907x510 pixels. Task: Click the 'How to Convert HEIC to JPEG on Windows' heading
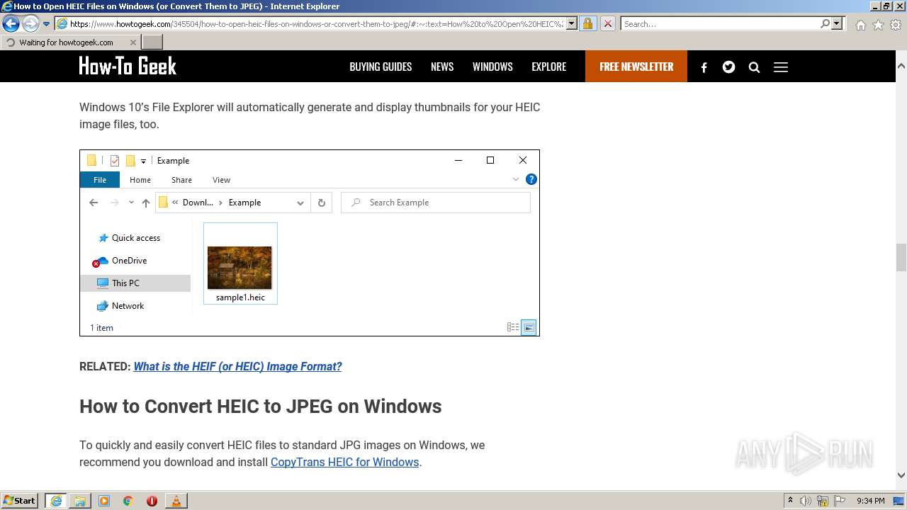[260, 407]
